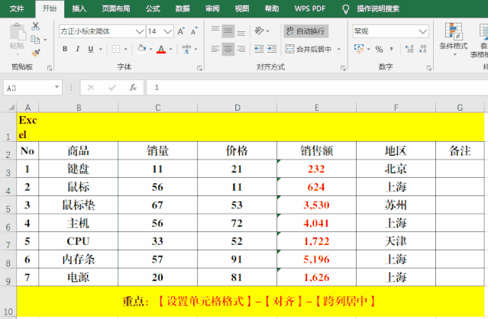Screen dimensions: 488x319
Task: Toggle Italic formatting
Action: point(77,50)
